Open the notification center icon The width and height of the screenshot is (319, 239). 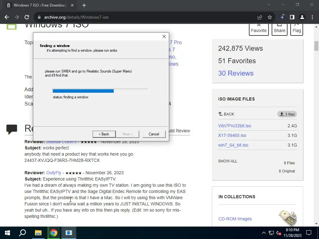309,233
